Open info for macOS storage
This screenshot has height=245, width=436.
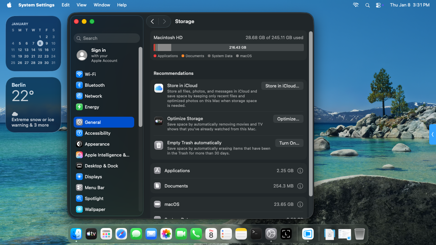coord(300,205)
